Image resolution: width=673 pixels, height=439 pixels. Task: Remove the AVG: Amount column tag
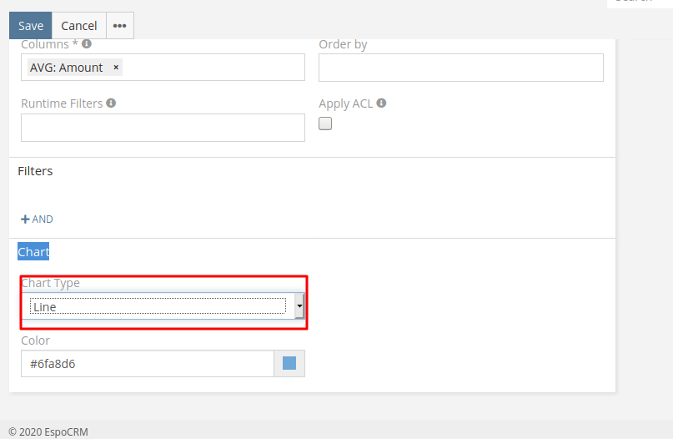click(116, 68)
